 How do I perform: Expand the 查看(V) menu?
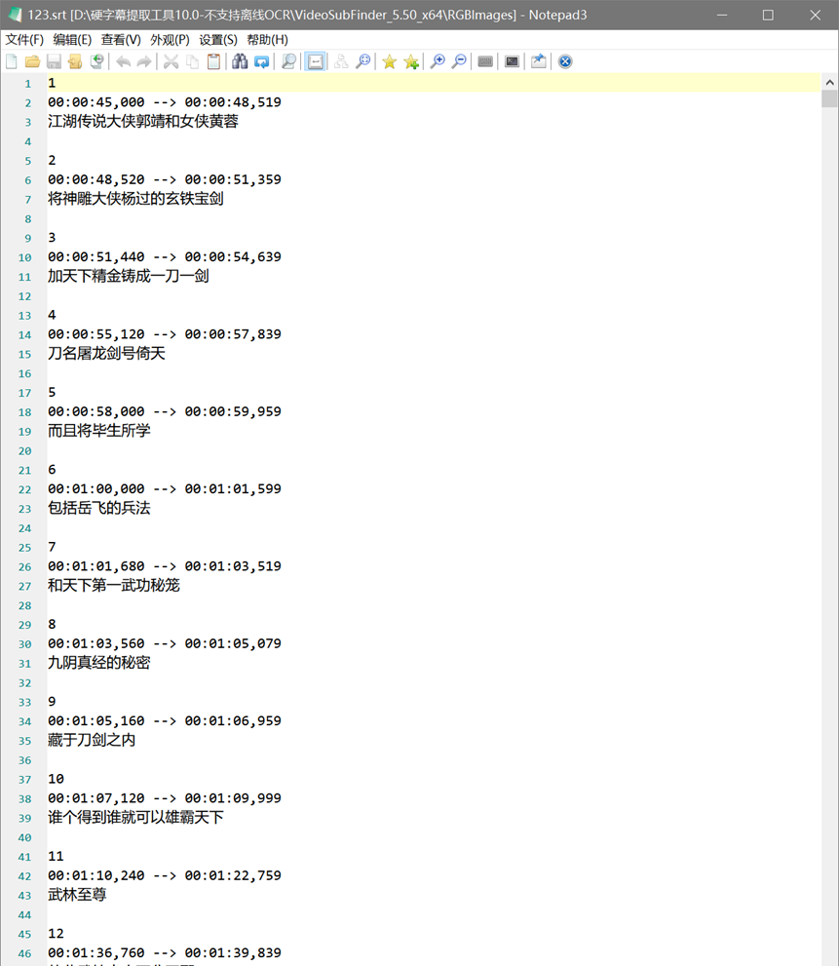(121, 39)
